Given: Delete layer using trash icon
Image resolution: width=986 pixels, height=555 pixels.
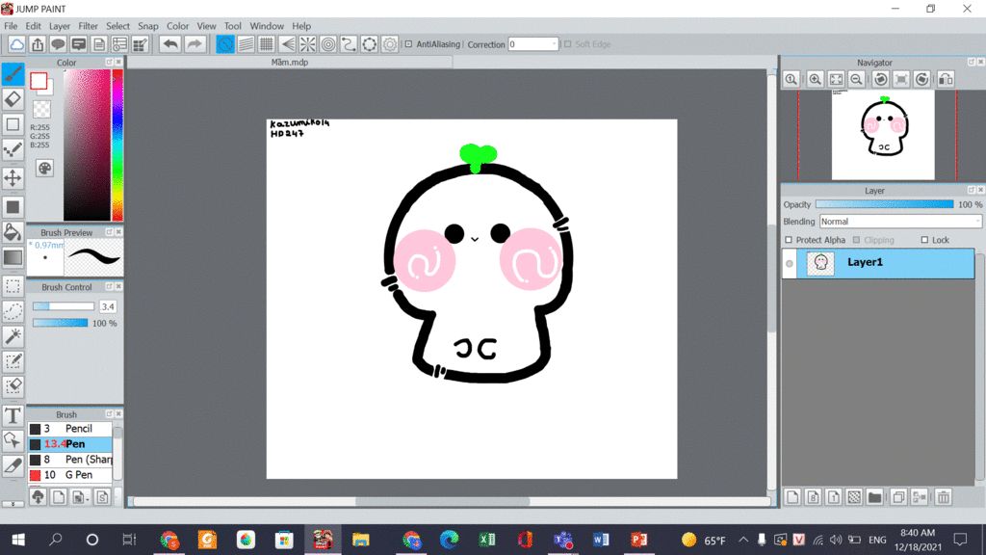Looking at the screenshot, I should click(944, 497).
